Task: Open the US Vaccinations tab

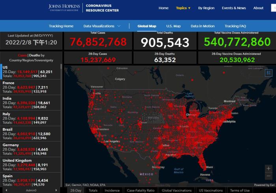Action: (x=211, y=190)
